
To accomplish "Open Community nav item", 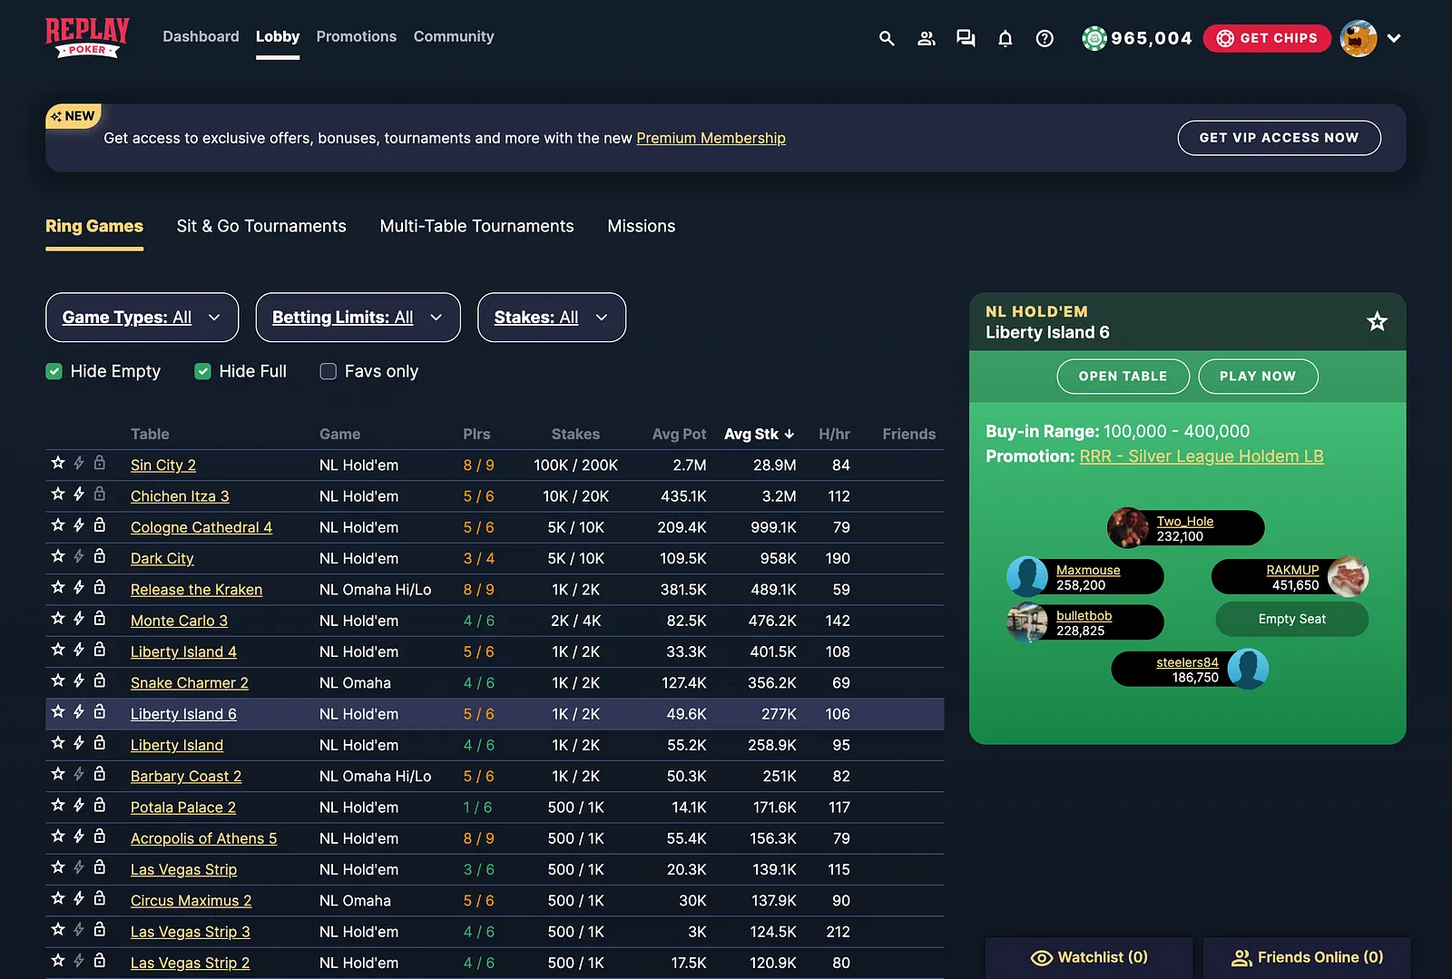I will 454,36.
